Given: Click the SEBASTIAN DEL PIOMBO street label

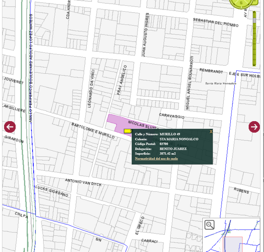Looking at the screenshot, I should (x=216, y=23).
